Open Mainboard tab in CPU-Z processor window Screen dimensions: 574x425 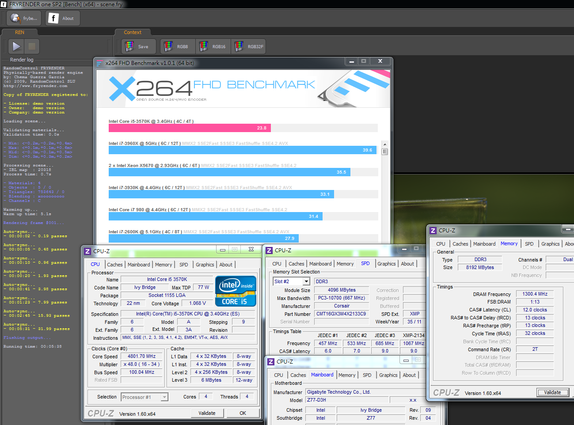(x=139, y=265)
